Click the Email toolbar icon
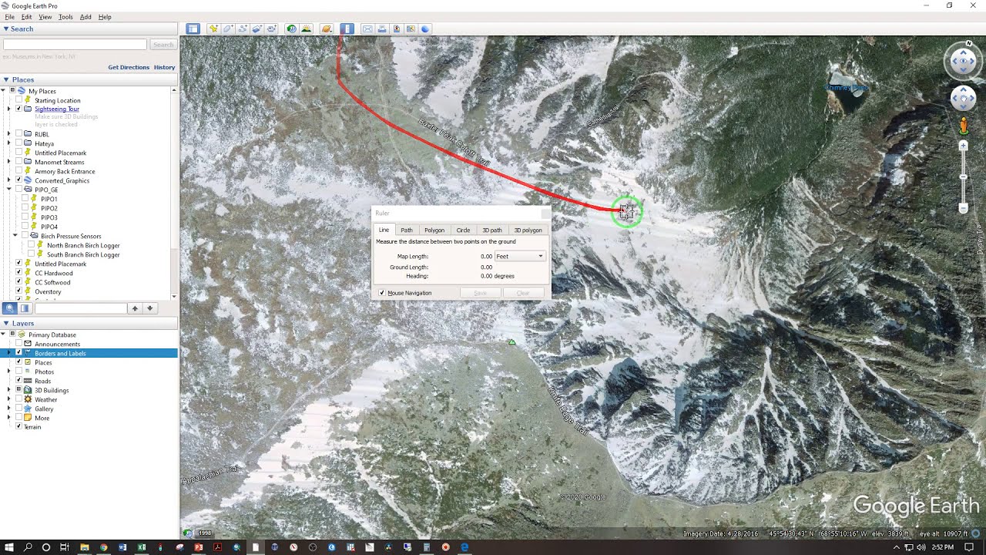 (x=367, y=29)
